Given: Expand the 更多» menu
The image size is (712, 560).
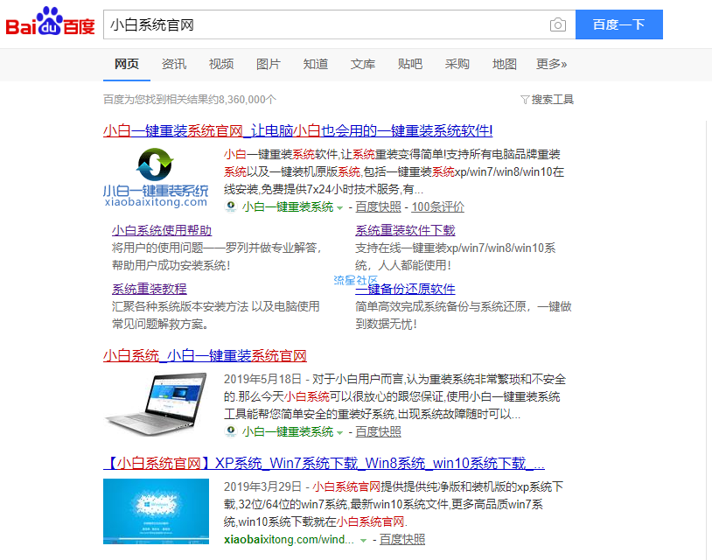Looking at the screenshot, I should point(551,64).
